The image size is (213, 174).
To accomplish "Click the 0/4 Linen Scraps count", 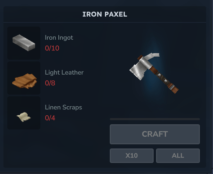I will (x=50, y=118).
